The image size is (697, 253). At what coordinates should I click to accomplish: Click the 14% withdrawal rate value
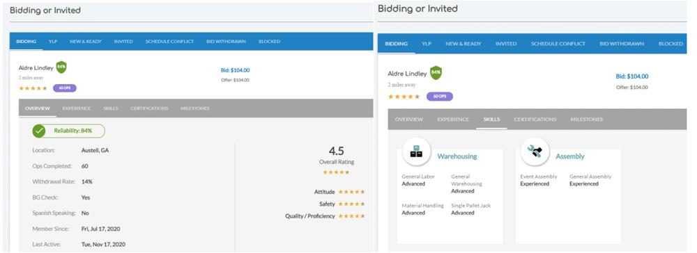[x=86, y=181]
